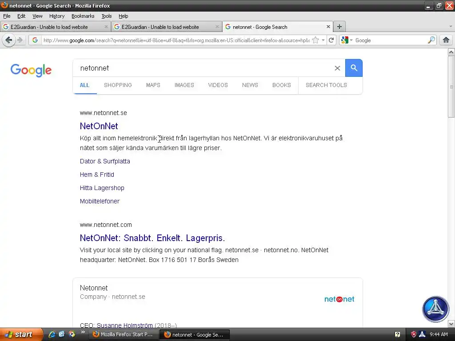Switch to MAPS results
This screenshot has width=455, height=341.
pyautogui.click(x=153, y=85)
